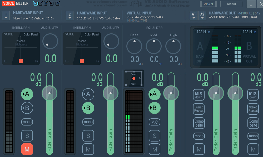Click Color Panel in Input 1 Intellipan
Image resolution: width=263 pixels, height=157 pixels.
click(x=31, y=34)
